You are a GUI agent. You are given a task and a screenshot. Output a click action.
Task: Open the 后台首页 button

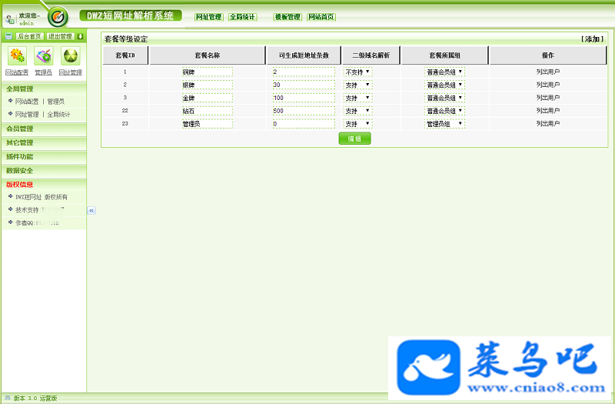tap(29, 36)
